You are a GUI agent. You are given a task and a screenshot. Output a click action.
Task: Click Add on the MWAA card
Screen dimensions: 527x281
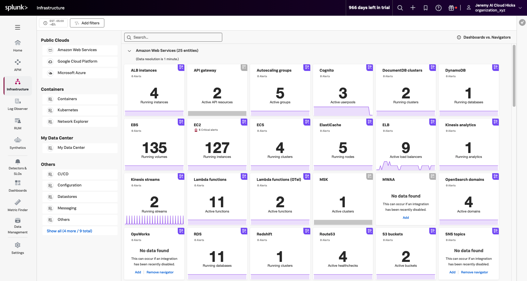tap(406, 217)
